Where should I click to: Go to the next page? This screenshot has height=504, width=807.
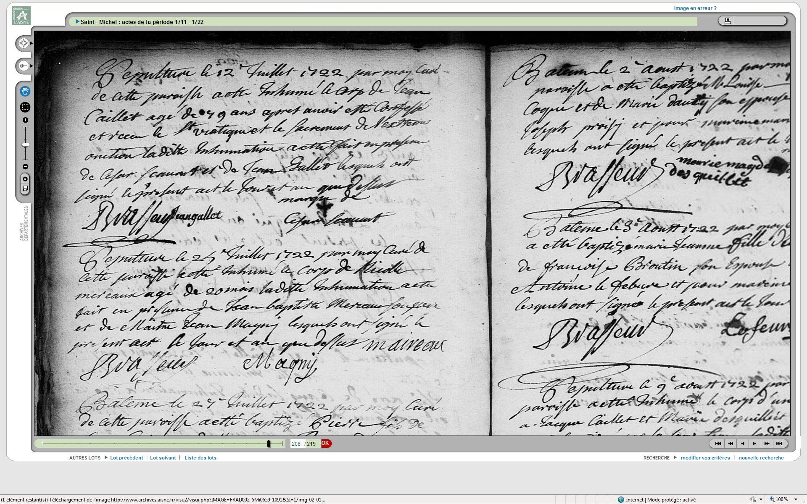(x=754, y=444)
